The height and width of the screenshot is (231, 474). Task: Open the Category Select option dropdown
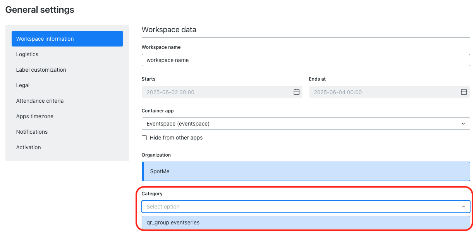pos(306,207)
